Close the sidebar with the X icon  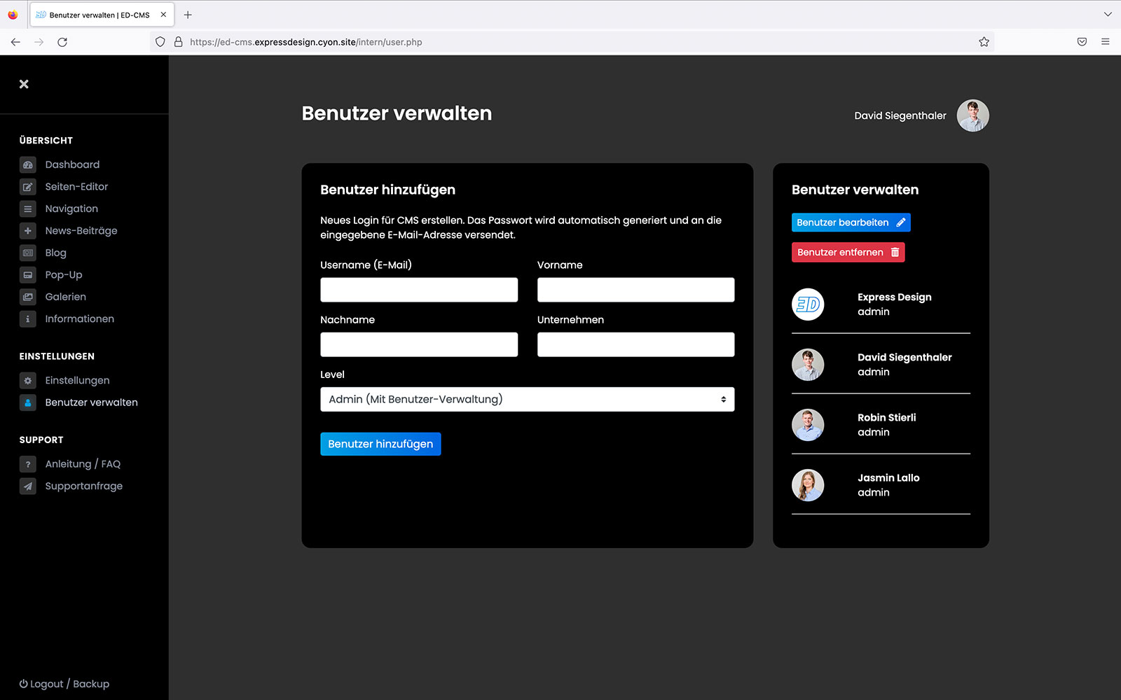tap(24, 84)
